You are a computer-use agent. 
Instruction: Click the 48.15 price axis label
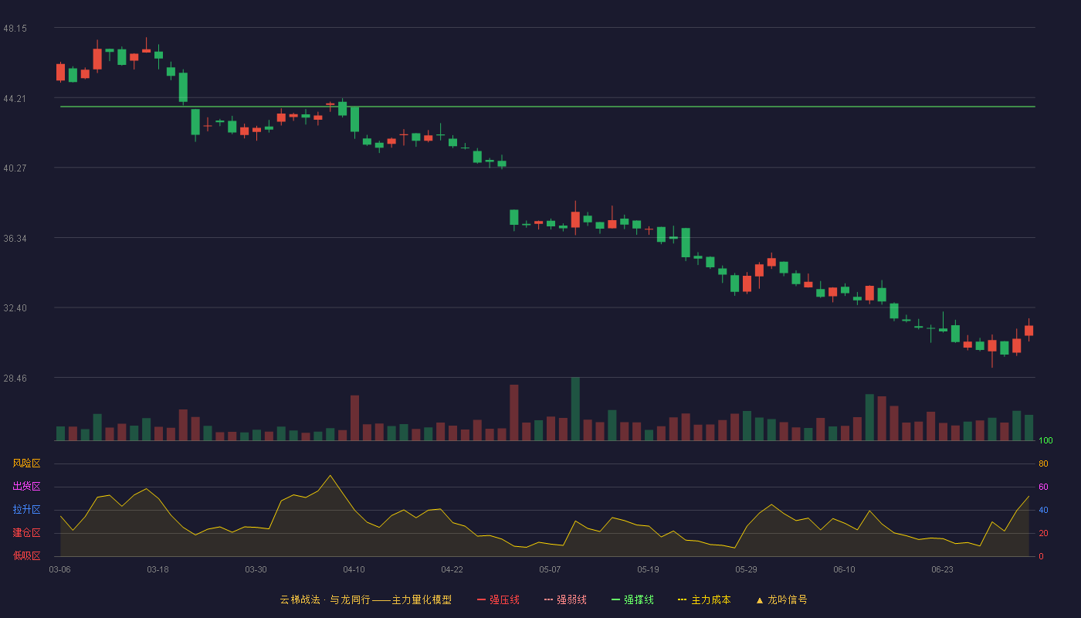pyautogui.click(x=15, y=28)
